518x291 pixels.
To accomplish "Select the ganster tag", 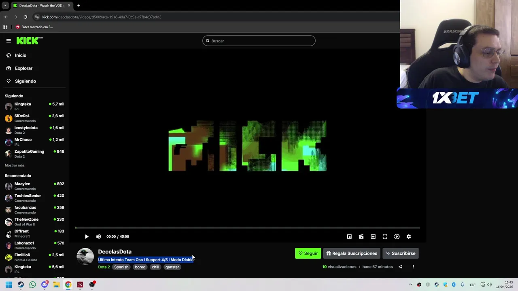I will tap(172, 267).
